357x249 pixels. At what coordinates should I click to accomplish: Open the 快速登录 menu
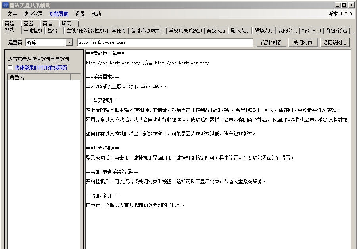[32, 13]
